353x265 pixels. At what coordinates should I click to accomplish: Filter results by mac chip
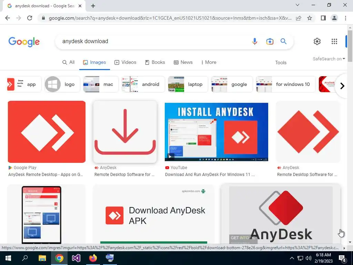click(101, 84)
